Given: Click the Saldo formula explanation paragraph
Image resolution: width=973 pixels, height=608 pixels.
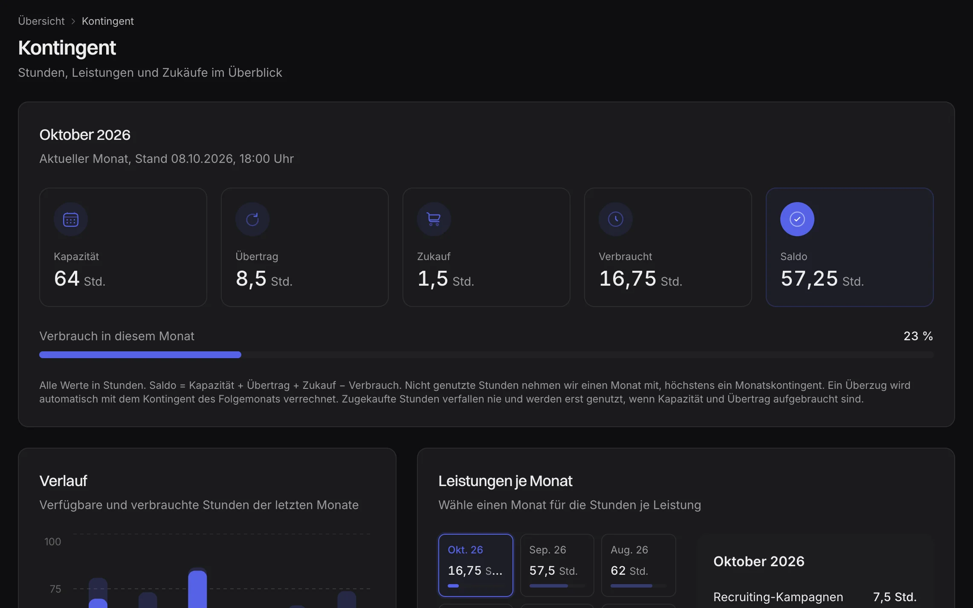Looking at the screenshot, I should tap(475, 392).
